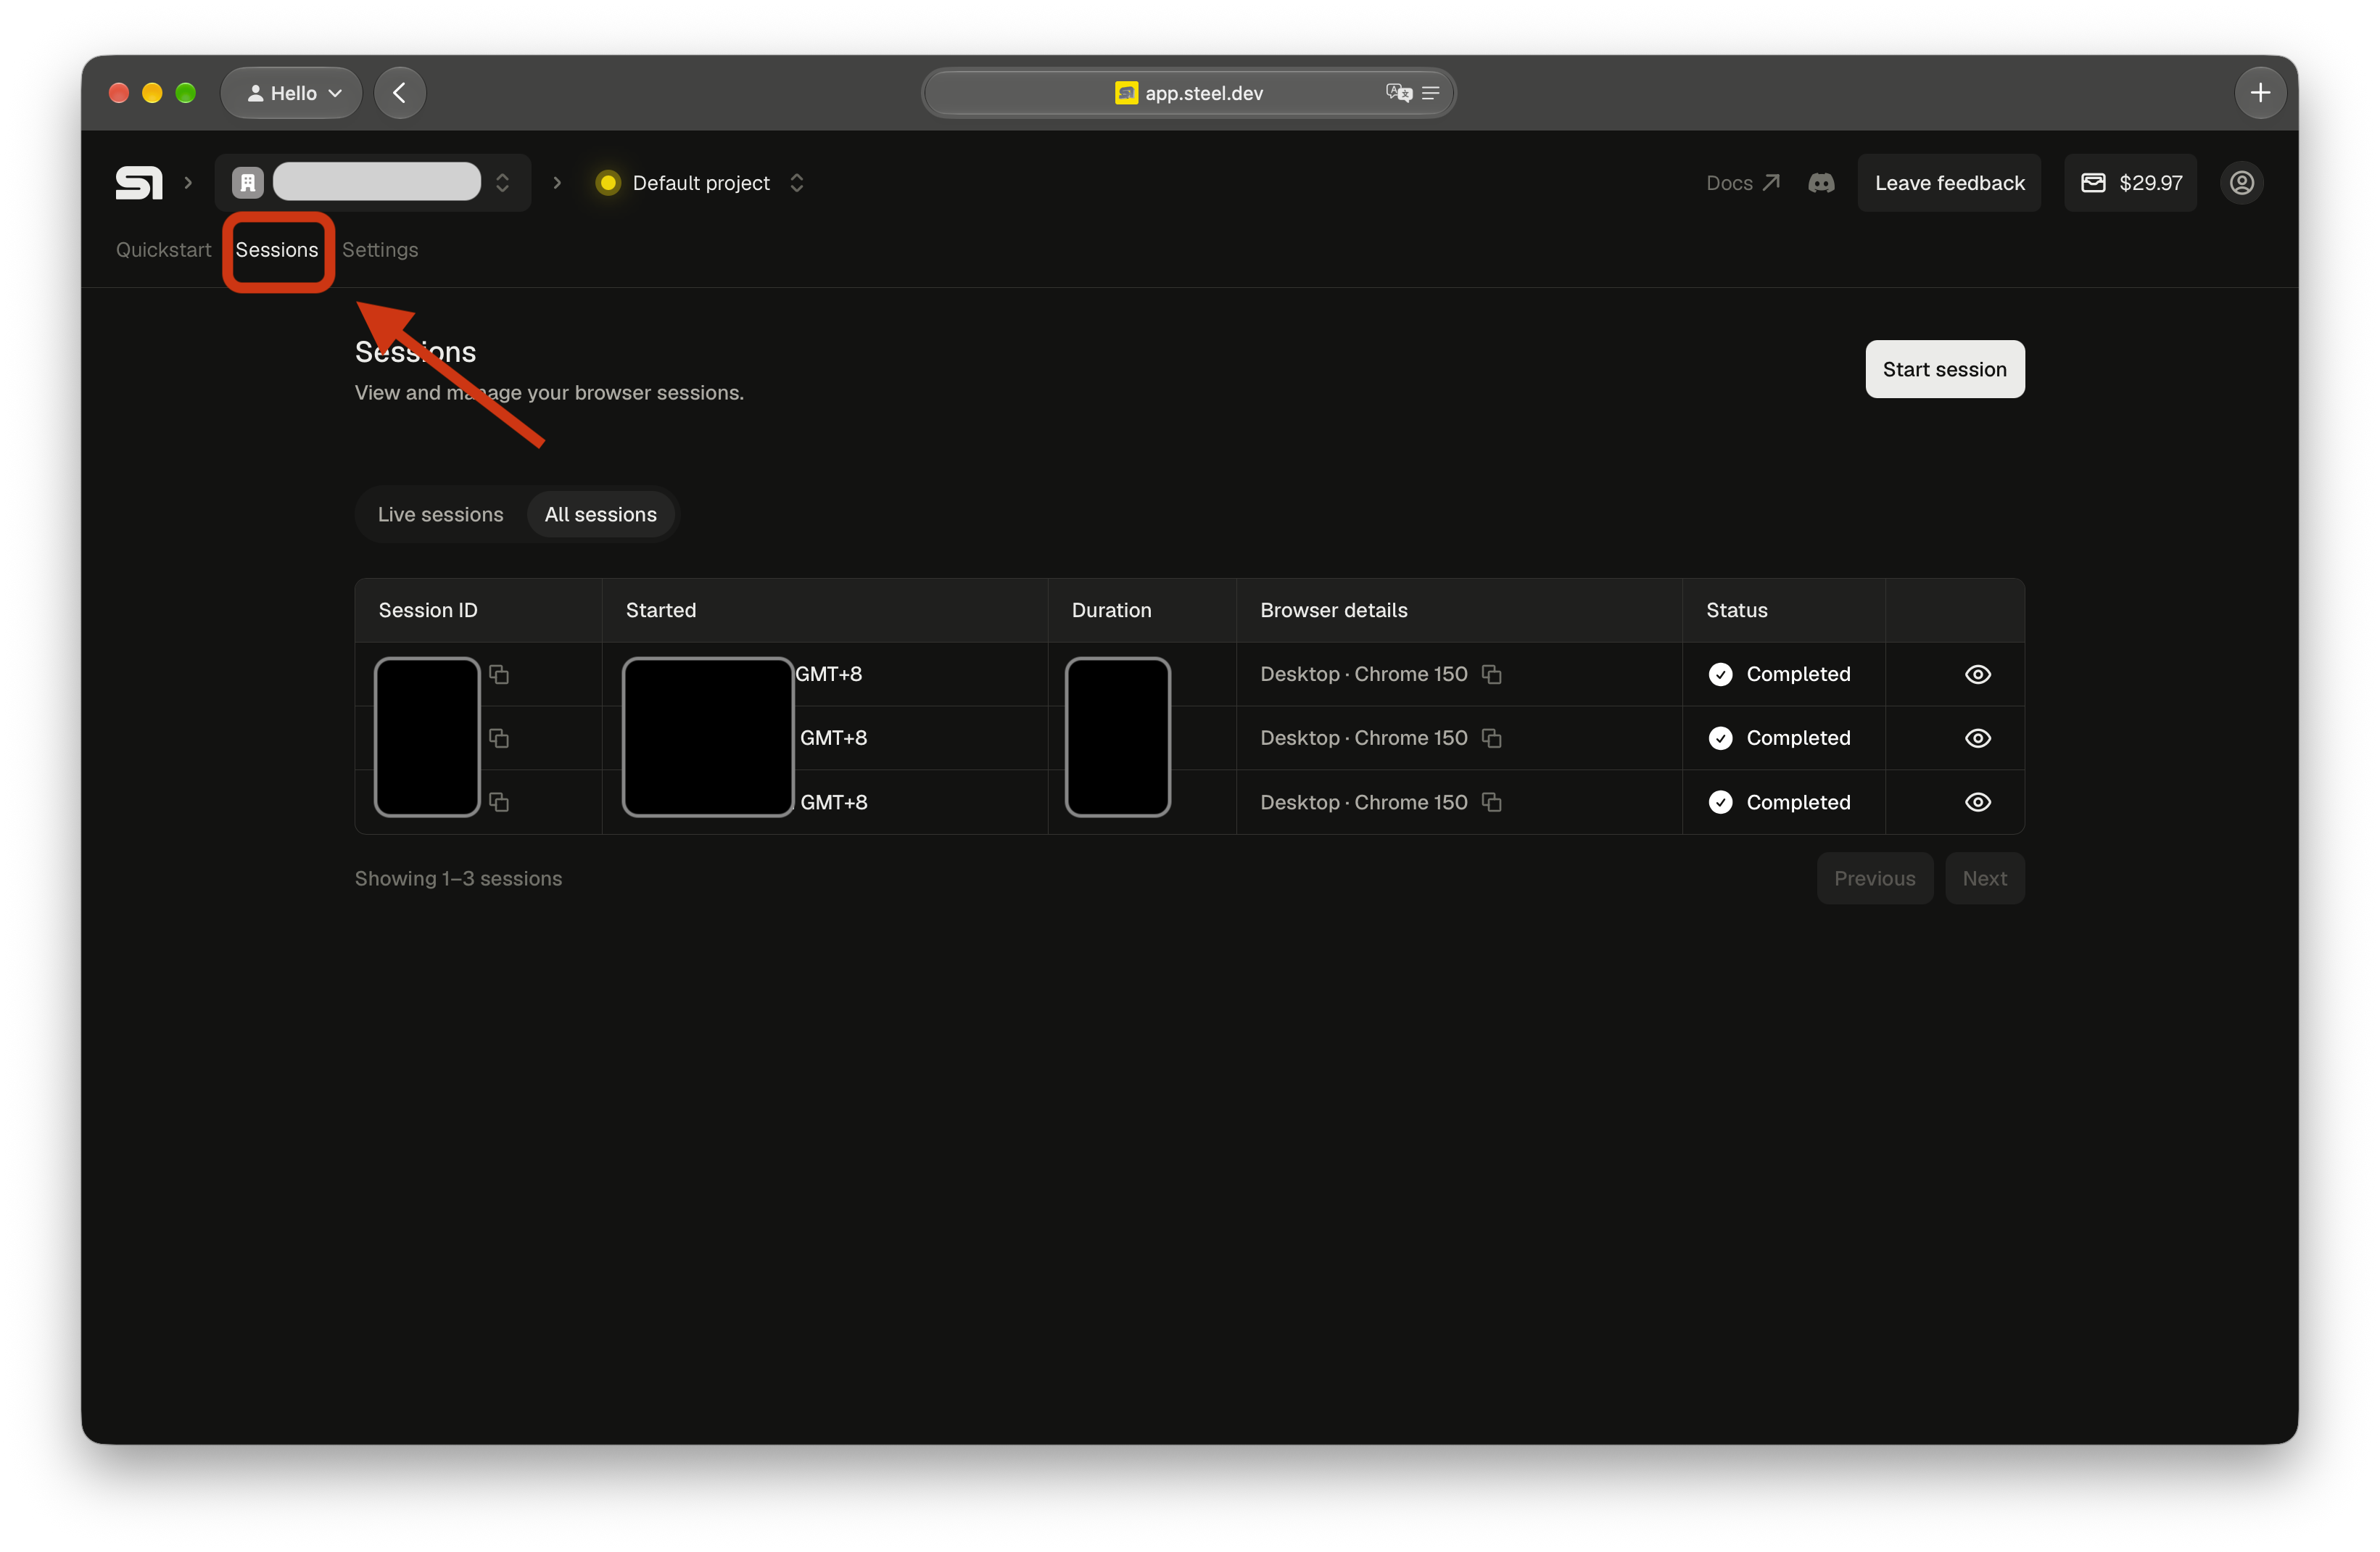Screen dimensions: 2380x1552
Task: Click the translate icon in address bar
Action: point(1398,93)
